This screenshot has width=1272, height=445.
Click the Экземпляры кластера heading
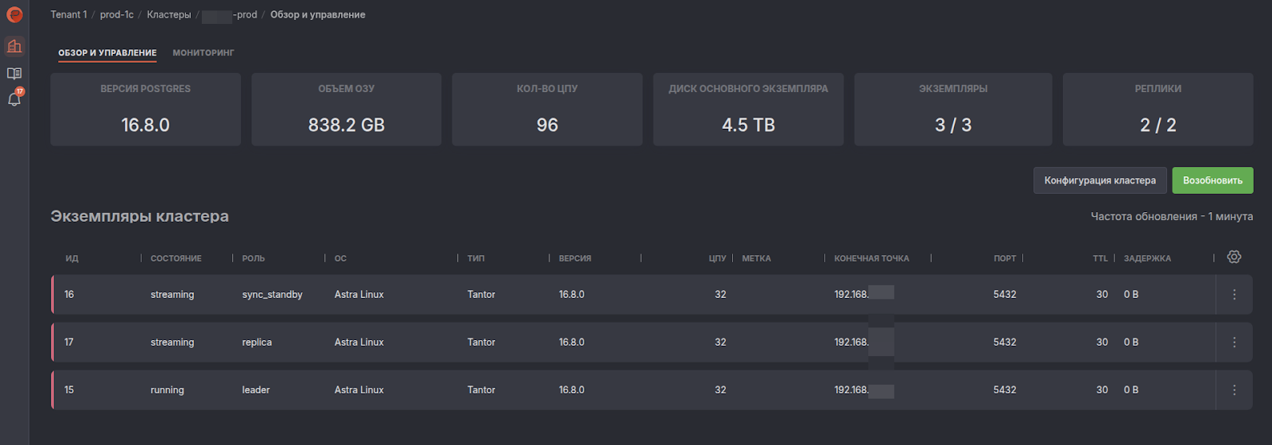[140, 216]
